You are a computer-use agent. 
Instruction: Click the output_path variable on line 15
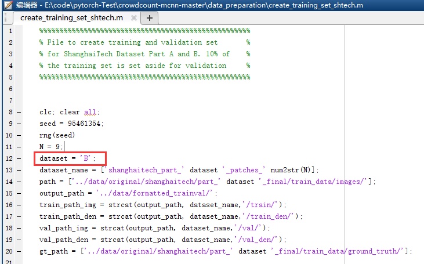pos(61,193)
